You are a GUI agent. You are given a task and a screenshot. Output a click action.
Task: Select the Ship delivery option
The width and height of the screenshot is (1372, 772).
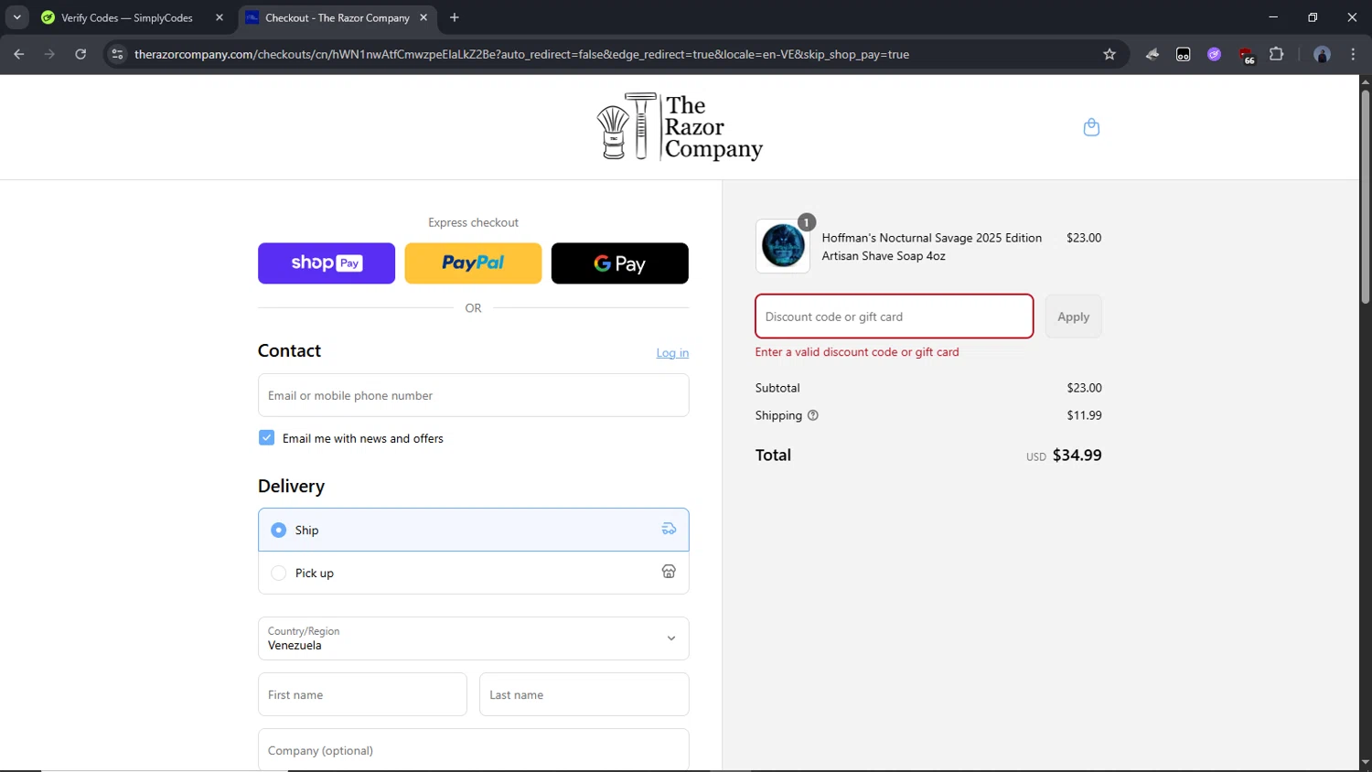(474, 530)
